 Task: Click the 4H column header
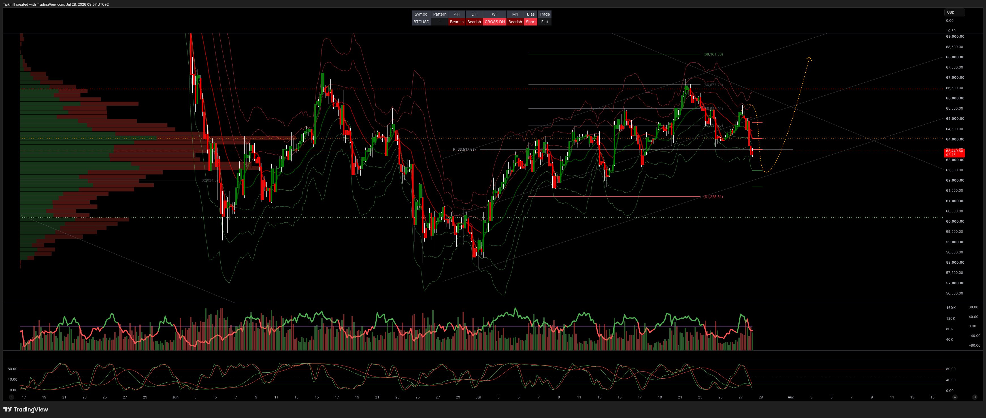457,14
